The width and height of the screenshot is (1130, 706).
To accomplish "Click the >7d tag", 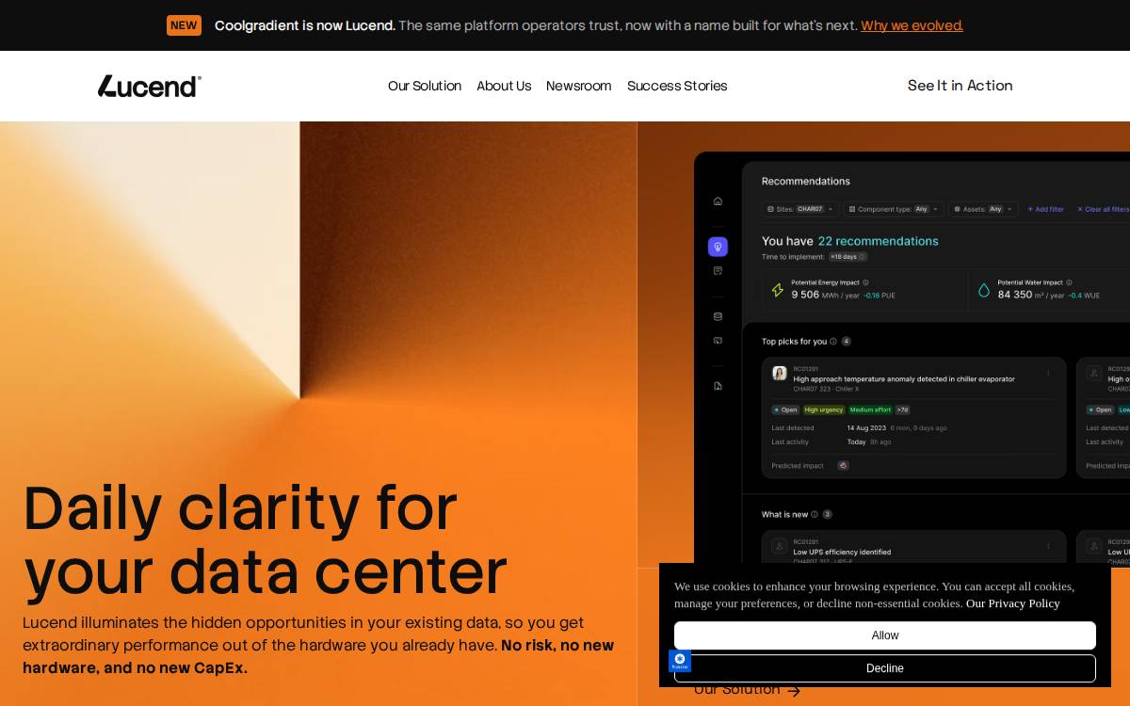I will pos(902,409).
